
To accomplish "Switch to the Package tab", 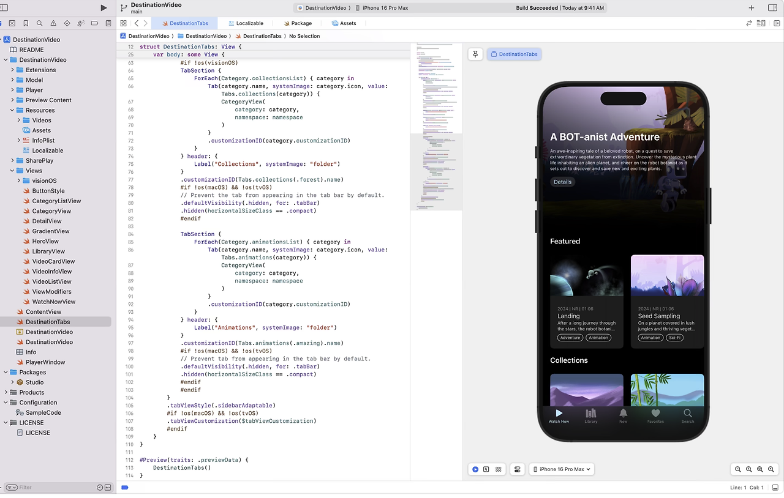I will coord(298,23).
